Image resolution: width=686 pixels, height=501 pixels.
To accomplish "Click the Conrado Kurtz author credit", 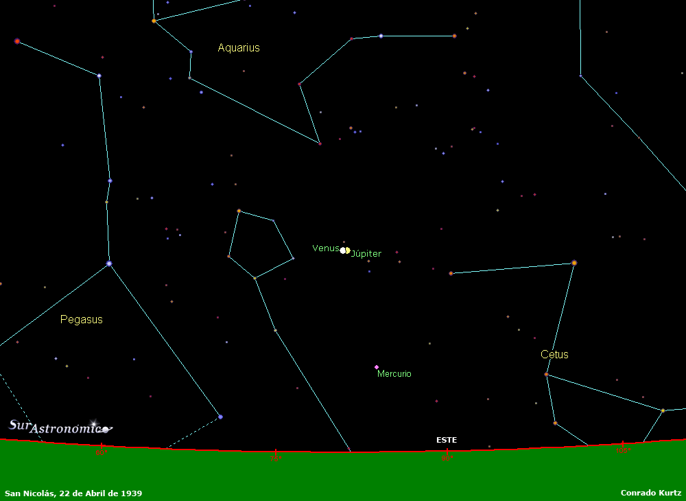I will (x=650, y=493).
